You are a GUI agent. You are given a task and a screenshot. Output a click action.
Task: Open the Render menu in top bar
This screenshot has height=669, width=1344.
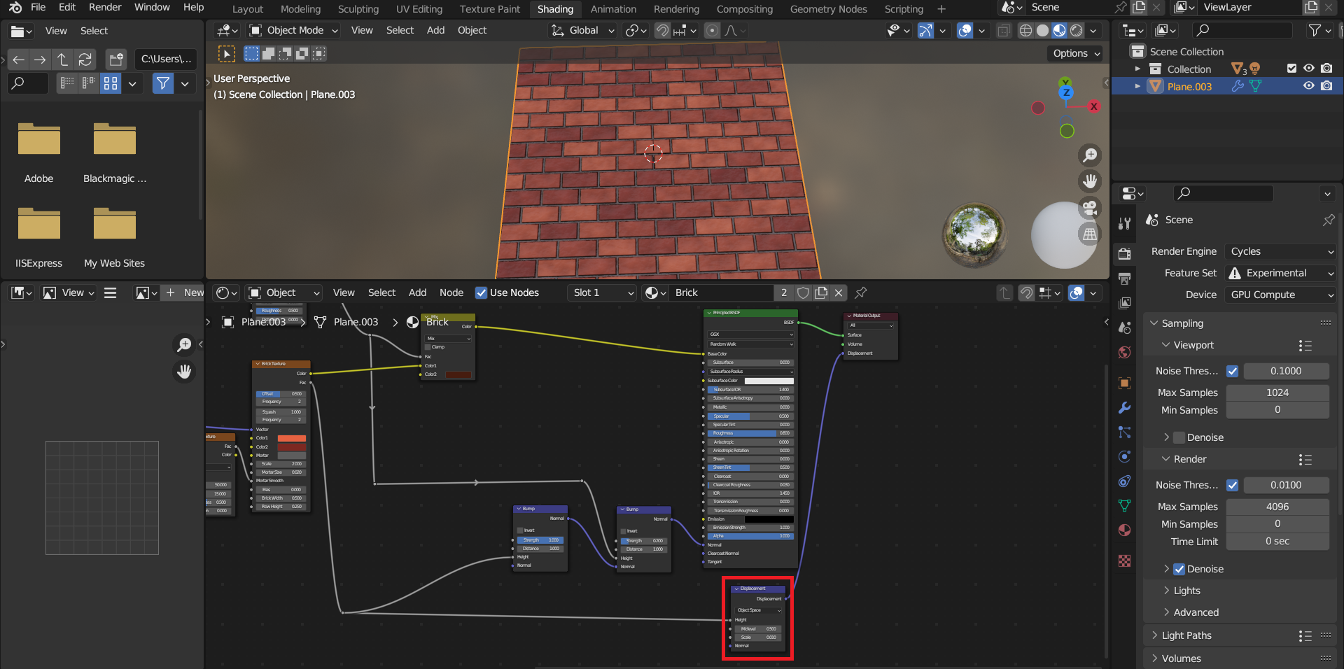105,7
